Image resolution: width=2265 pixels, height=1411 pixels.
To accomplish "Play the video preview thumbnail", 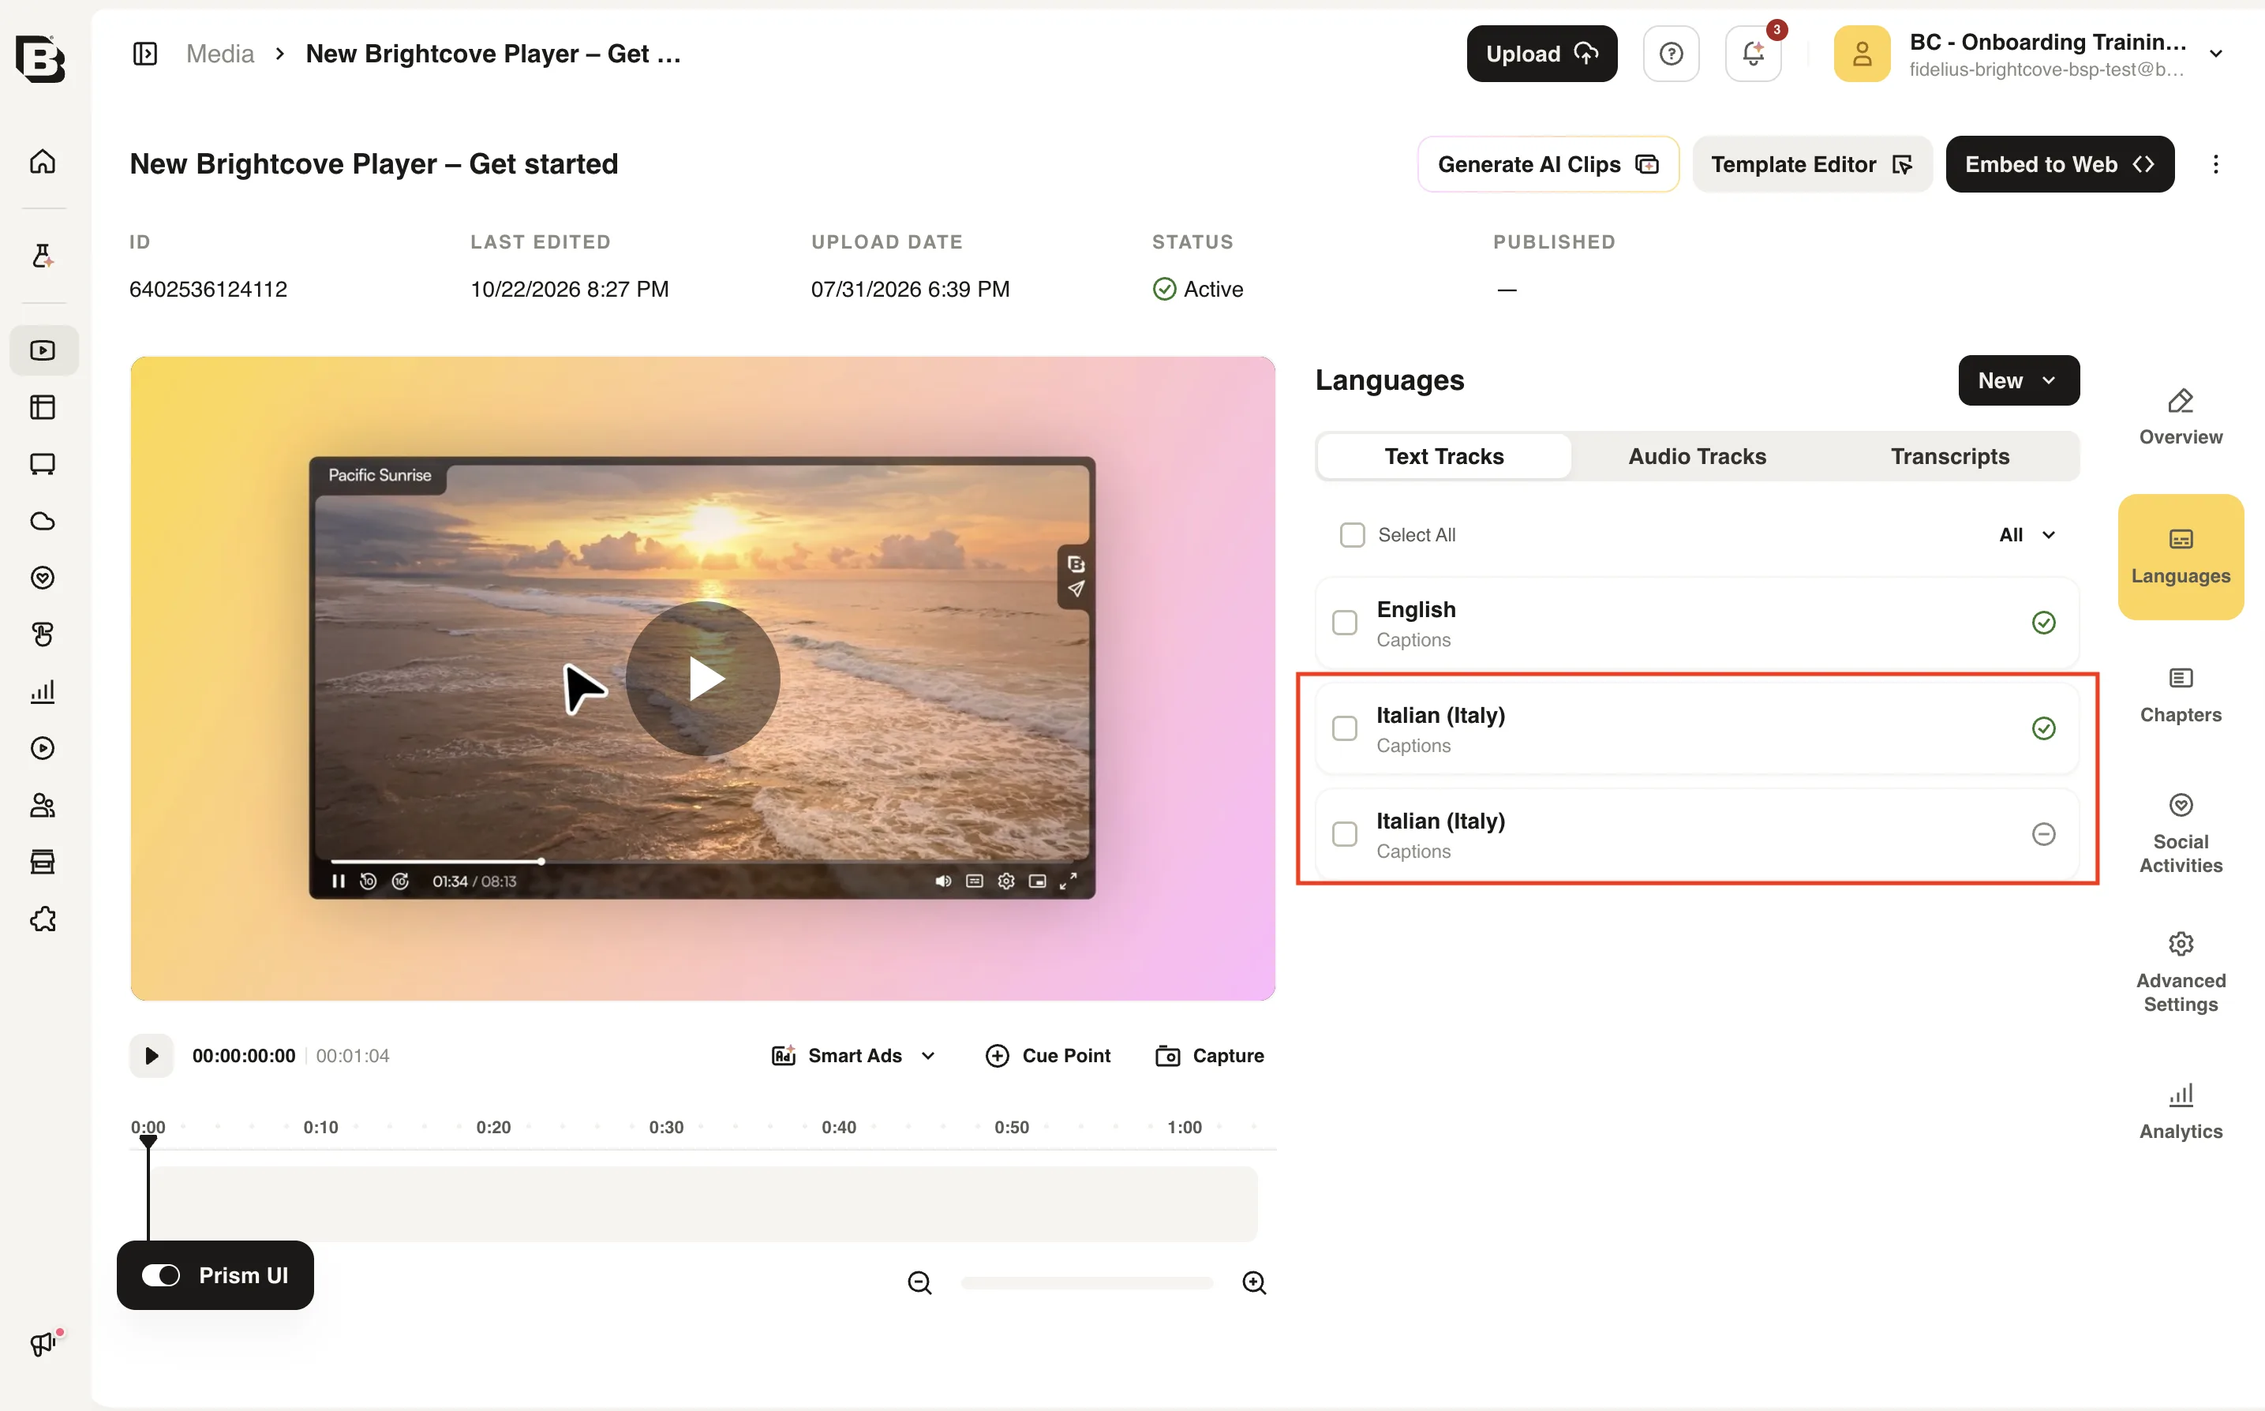I will [702, 679].
